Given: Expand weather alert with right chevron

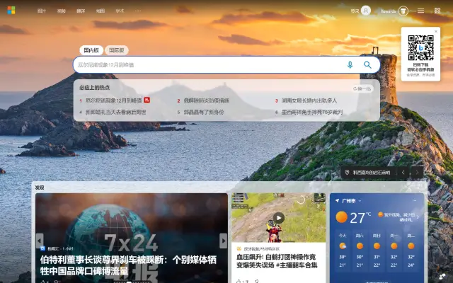Looking at the screenshot, I should pos(418,217).
